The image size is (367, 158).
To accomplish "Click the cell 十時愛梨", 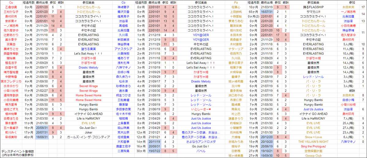I will (x=236, y=16).
